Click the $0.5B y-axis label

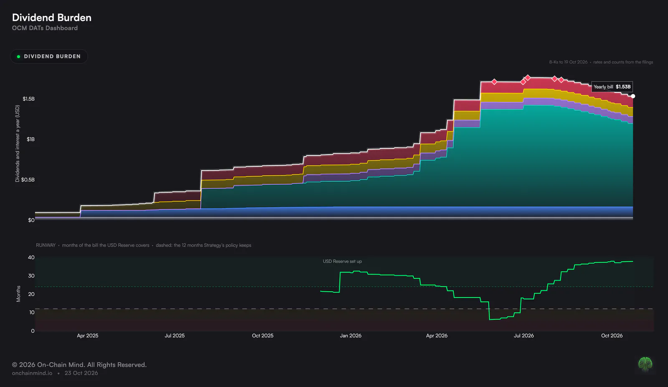(28, 180)
